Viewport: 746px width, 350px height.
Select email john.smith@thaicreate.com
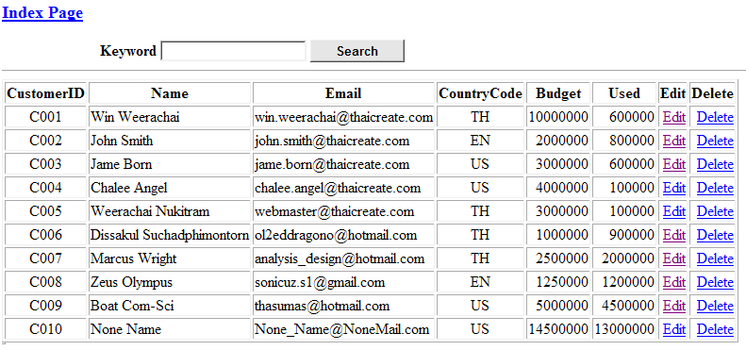pos(332,141)
